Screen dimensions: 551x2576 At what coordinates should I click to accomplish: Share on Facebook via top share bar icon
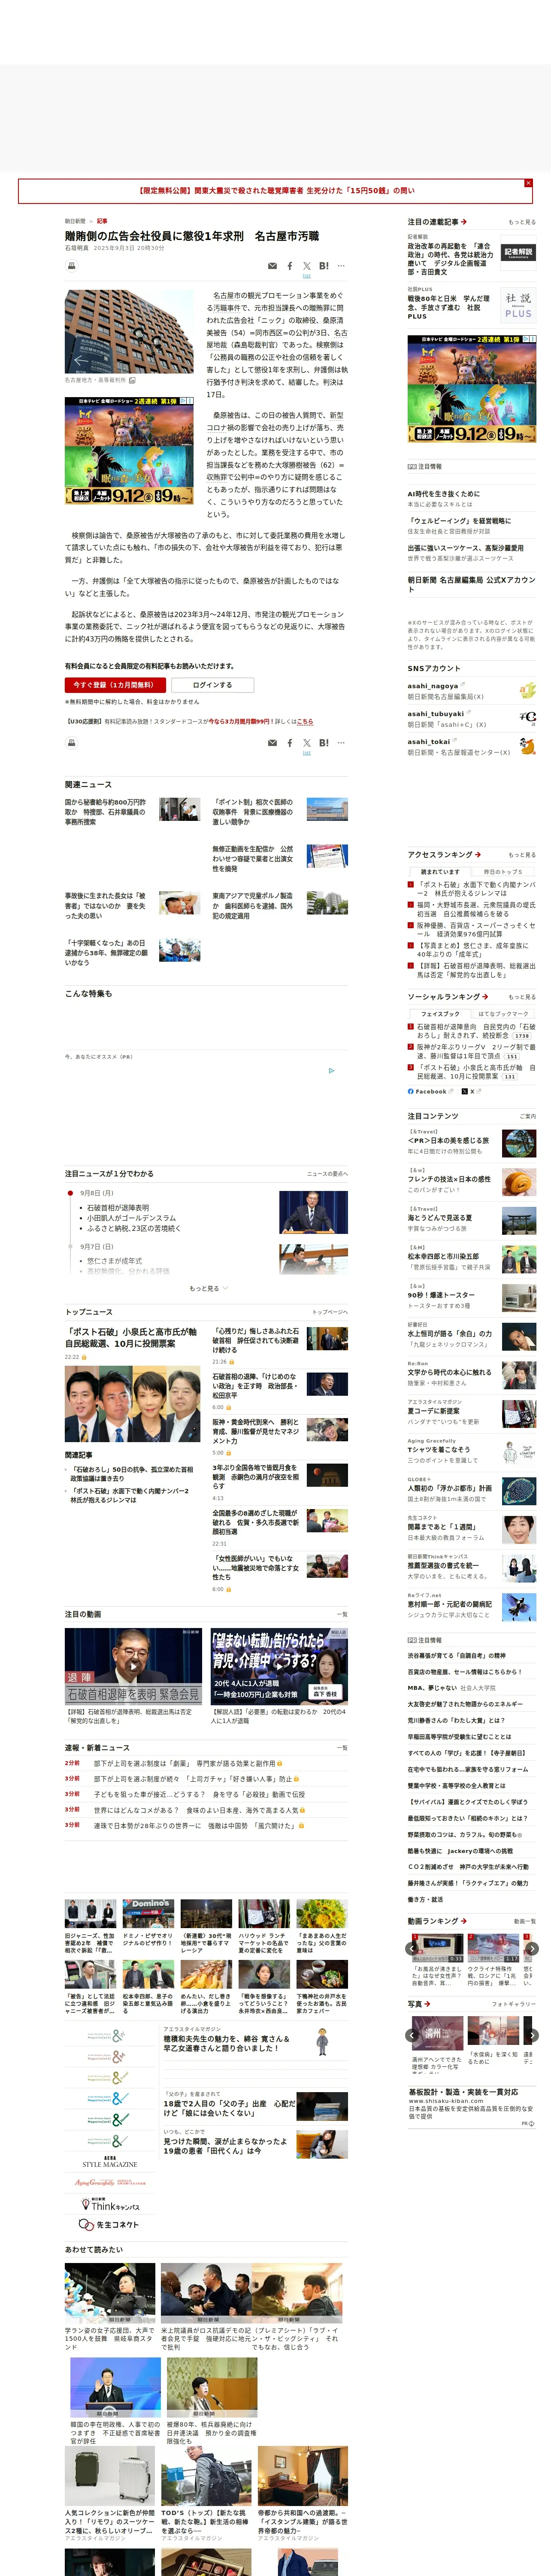(x=290, y=266)
